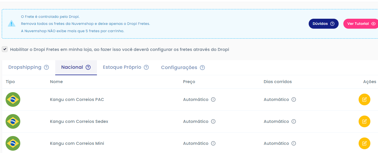
Task: Click the Kangu com Correios Sedex name
Action: point(79,121)
